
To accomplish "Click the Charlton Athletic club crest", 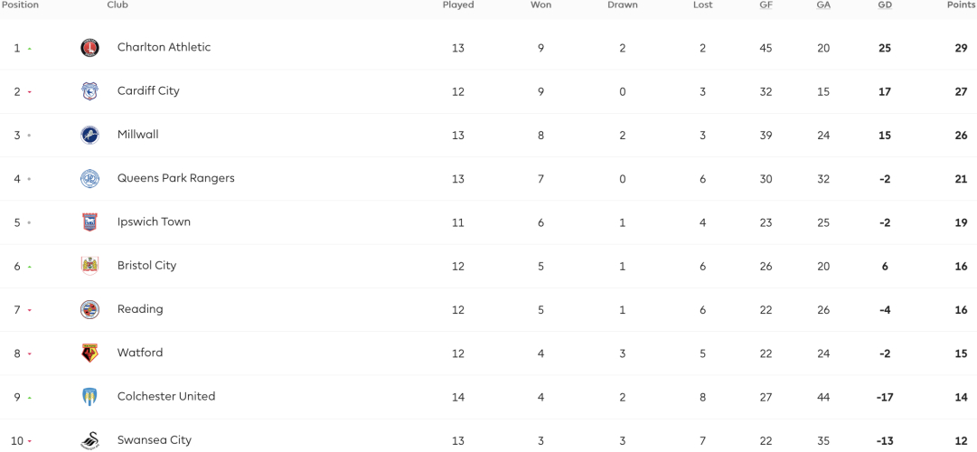I will [89, 47].
